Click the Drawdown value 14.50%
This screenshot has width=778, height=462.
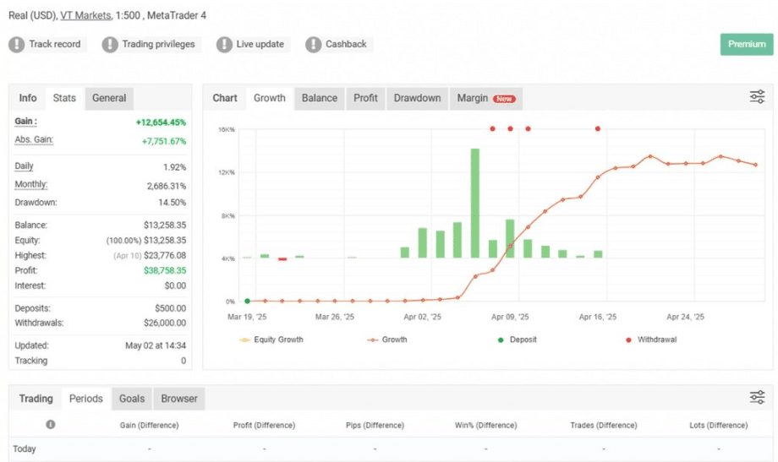click(x=173, y=202)
